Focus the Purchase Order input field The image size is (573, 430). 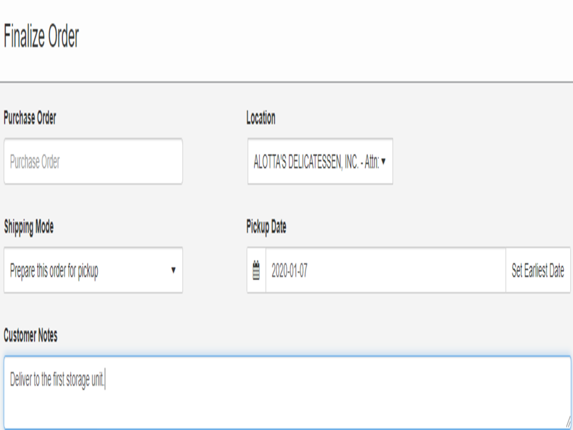[93, 162]
